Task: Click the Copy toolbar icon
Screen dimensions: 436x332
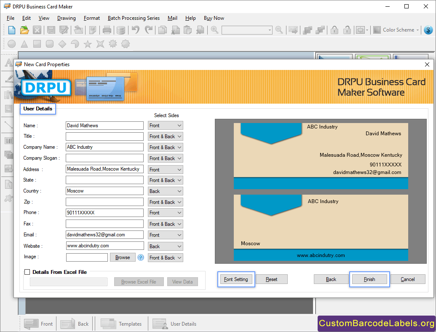Action: (163, 30)
